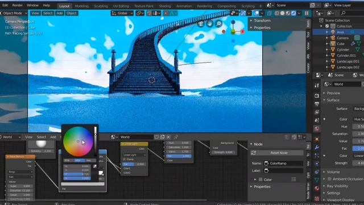
Task: Open the Render menu
Action: coord(18,5)
